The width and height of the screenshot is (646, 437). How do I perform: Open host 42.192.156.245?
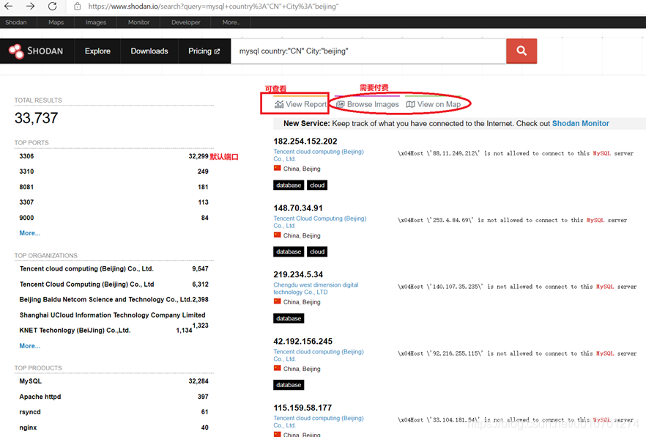coord(302,341)
